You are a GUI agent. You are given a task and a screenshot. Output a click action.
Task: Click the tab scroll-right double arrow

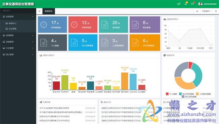click(197, 11)
